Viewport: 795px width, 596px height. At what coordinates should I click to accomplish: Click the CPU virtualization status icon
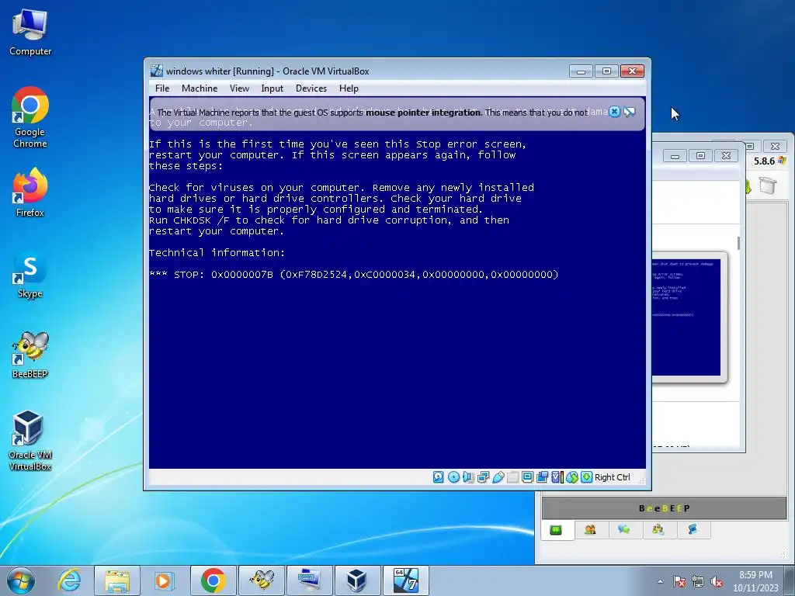pos(557,477)
